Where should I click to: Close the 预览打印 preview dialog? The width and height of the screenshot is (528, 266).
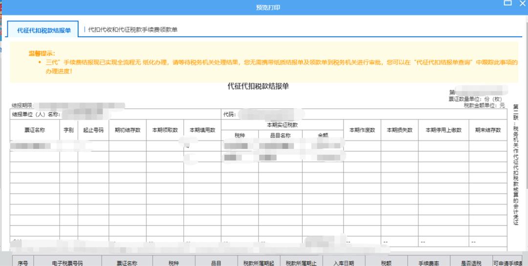click(524, 3)
